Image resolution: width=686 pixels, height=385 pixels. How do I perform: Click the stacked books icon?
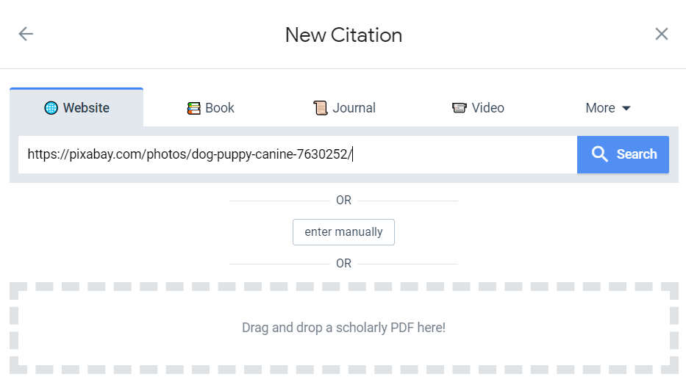pyautogui.click(x=194, y=108)
